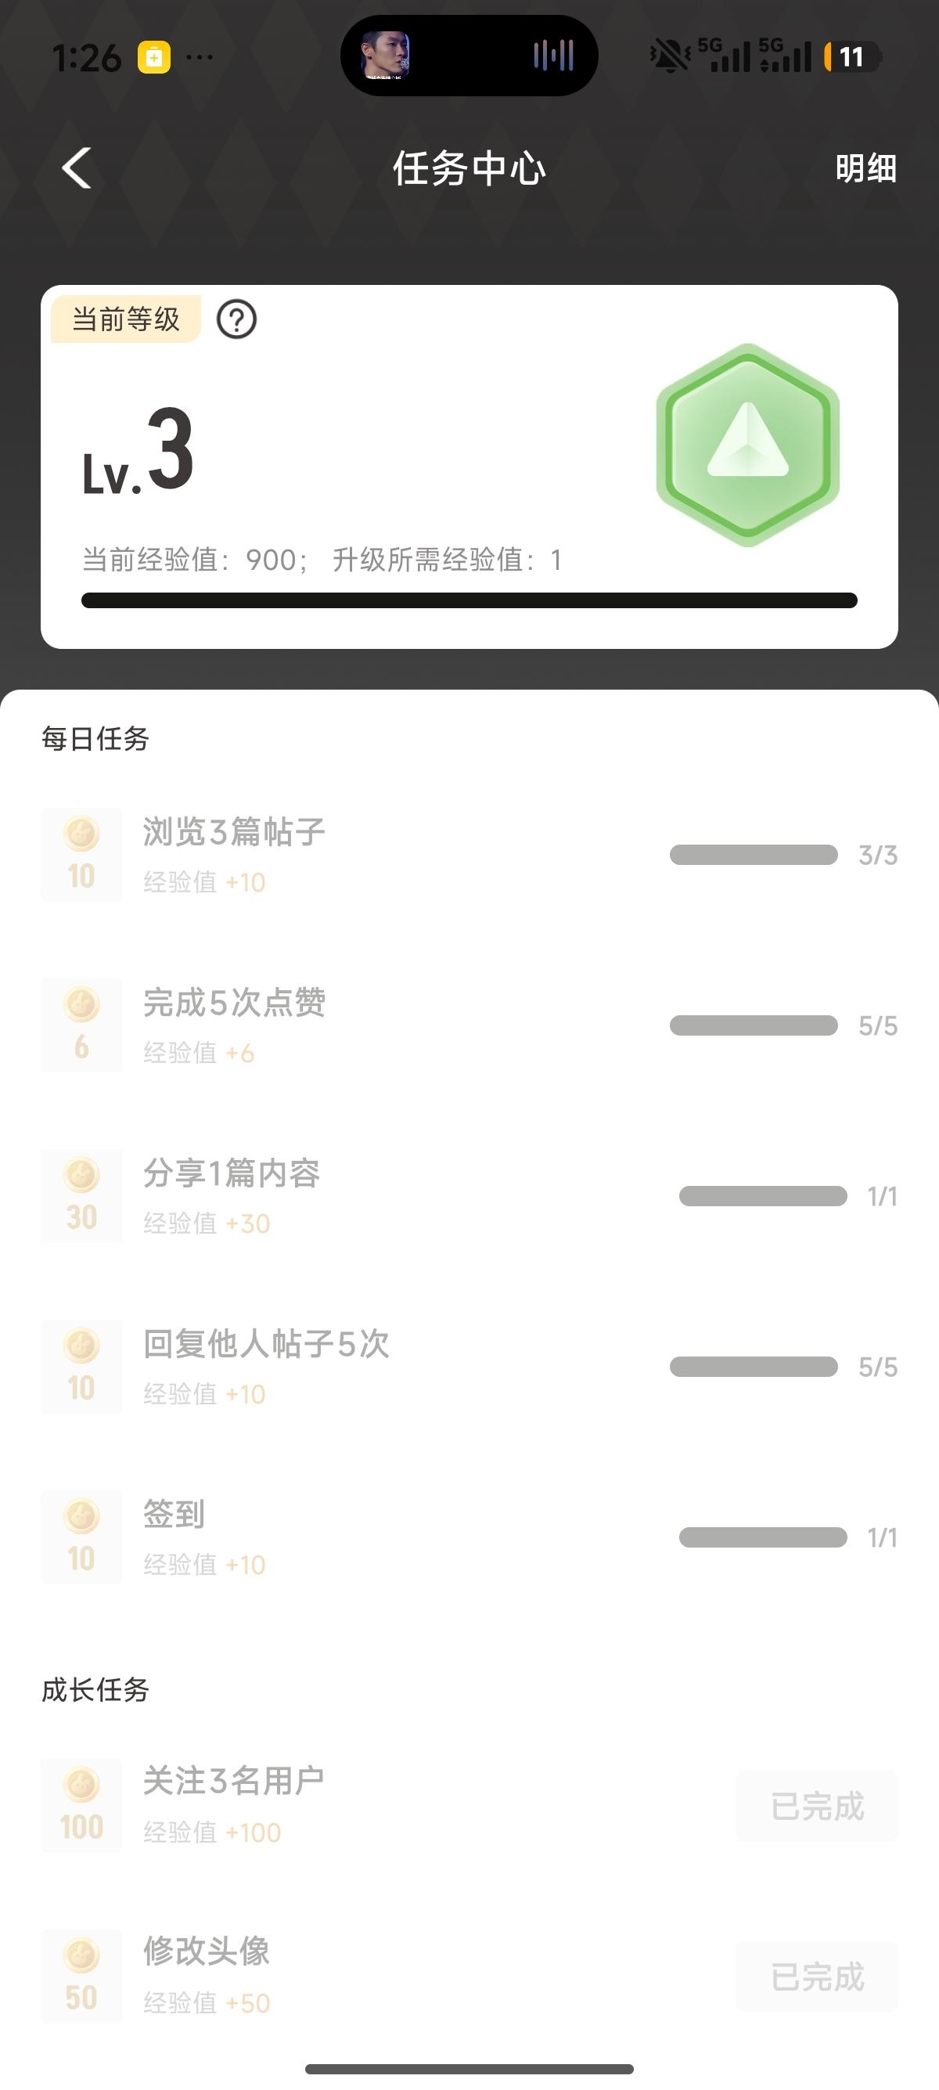Tap the 3/3 browse posts progress bar

coord(754,855)
